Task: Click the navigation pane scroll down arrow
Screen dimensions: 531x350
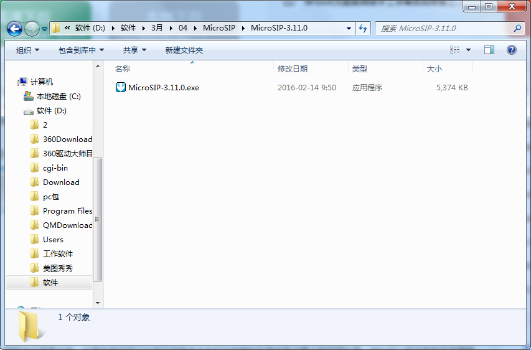Action: pos(98,303)
